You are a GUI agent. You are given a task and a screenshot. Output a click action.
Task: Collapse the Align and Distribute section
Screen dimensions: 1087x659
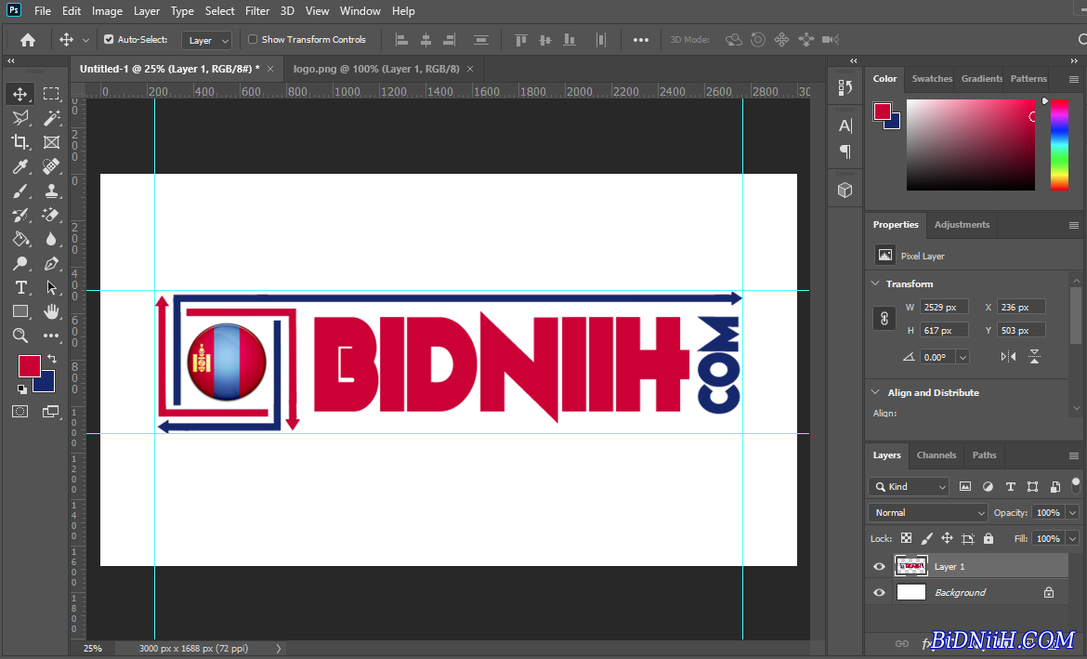pyautogui.click(x=875, y=392)
